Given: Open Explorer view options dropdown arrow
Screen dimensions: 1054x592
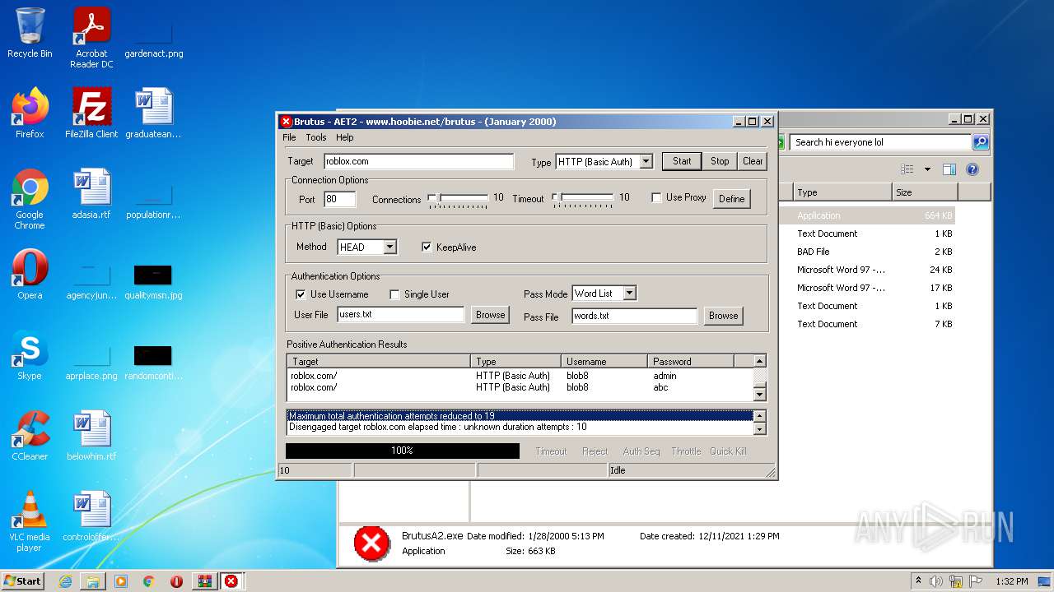Looking at the screenshot, I should point(927,169).
